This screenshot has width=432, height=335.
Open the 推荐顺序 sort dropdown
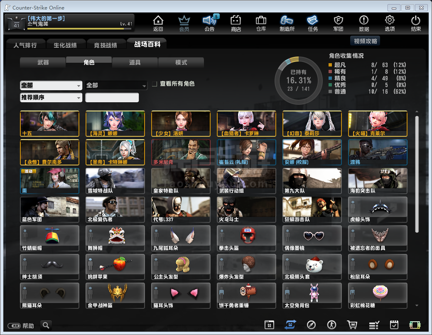pyautogui.click(x=51, y=98)
